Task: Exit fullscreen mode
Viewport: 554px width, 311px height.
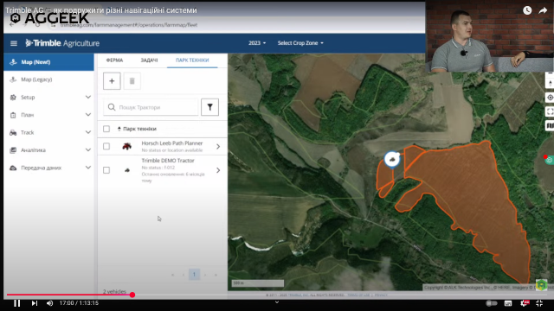Action: point(539,303)
